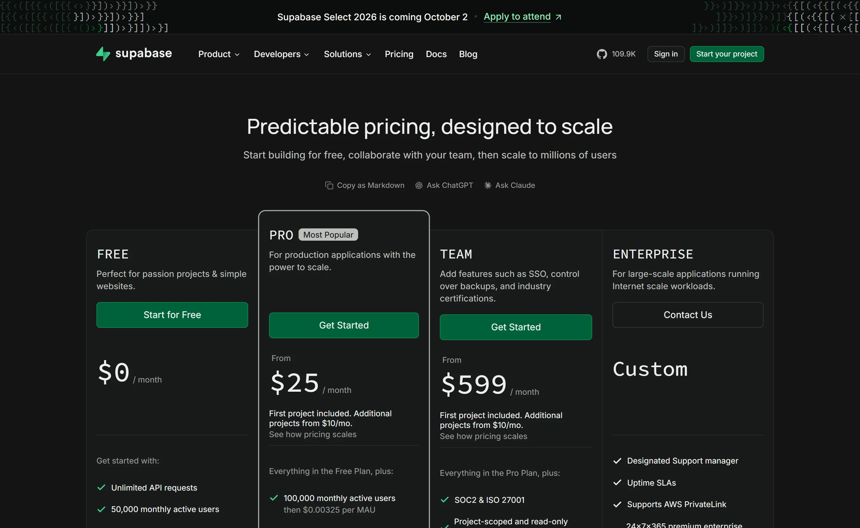Follow the Apply to attend link

point(517,17)
